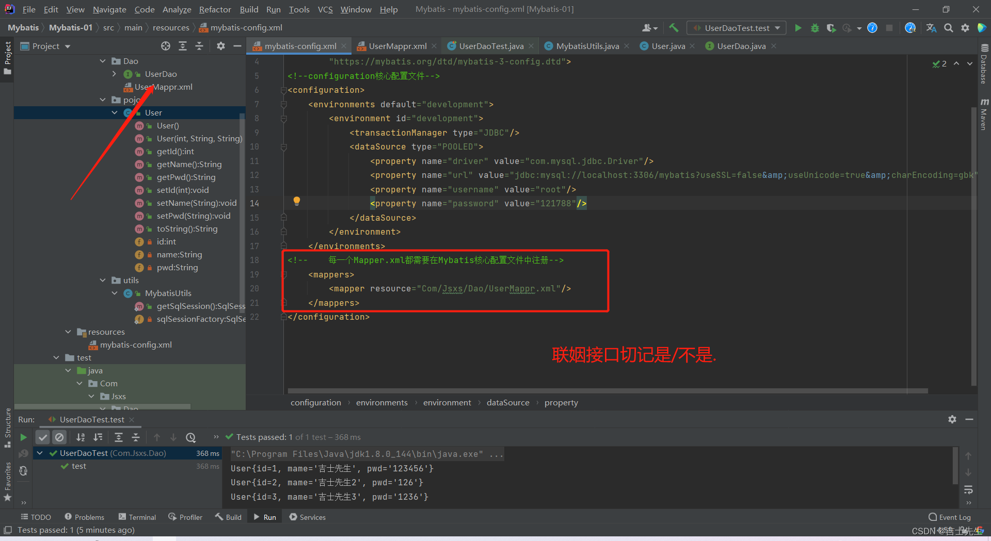Open the Profiler tool window
991x541 pixels.
tap(185, 517)
